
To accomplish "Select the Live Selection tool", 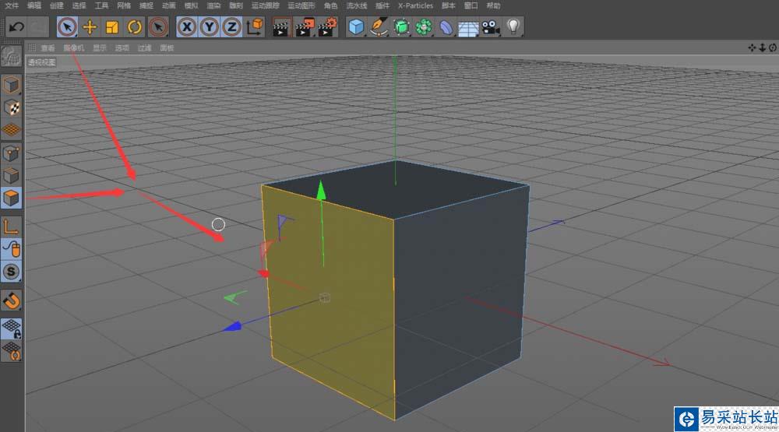I will (x=67, y=26).
